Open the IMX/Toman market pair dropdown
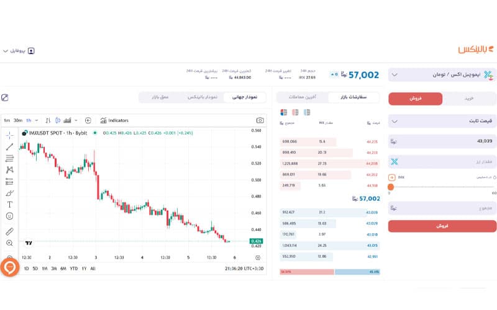 coord(443,75)
